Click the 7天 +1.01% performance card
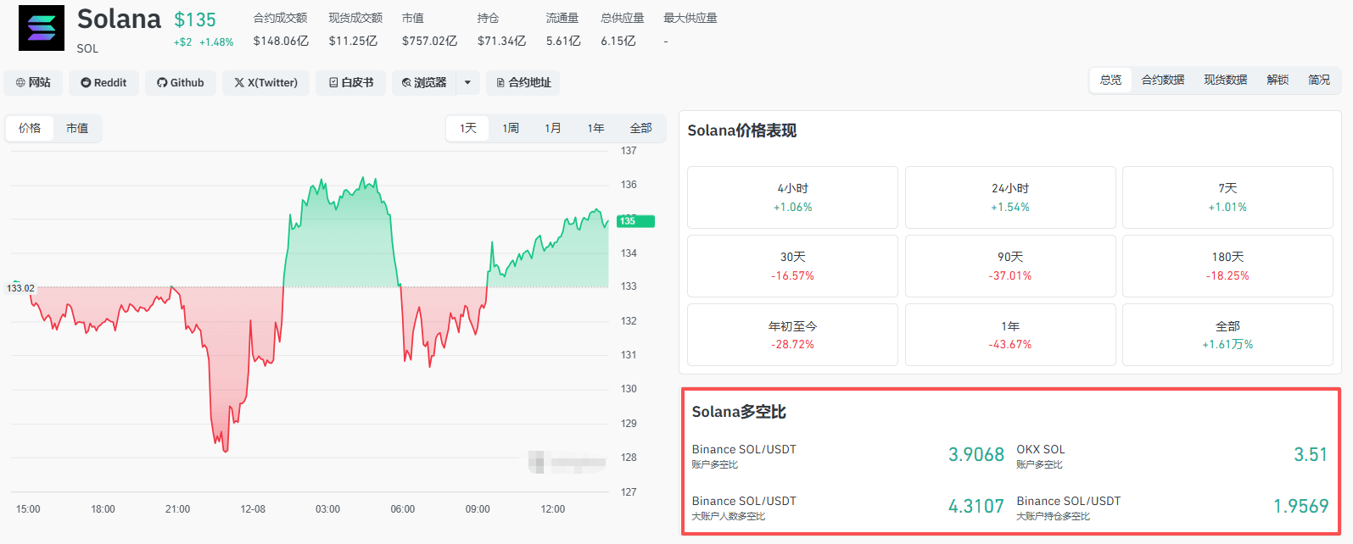Viewport: 1353px width, 544px height. [x=1227, y=197]
